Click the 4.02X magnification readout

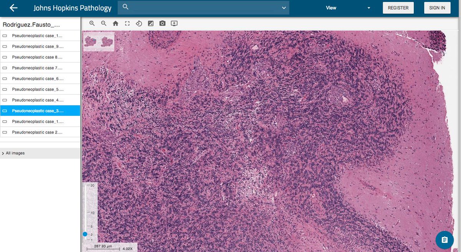[x=128, y=249]
